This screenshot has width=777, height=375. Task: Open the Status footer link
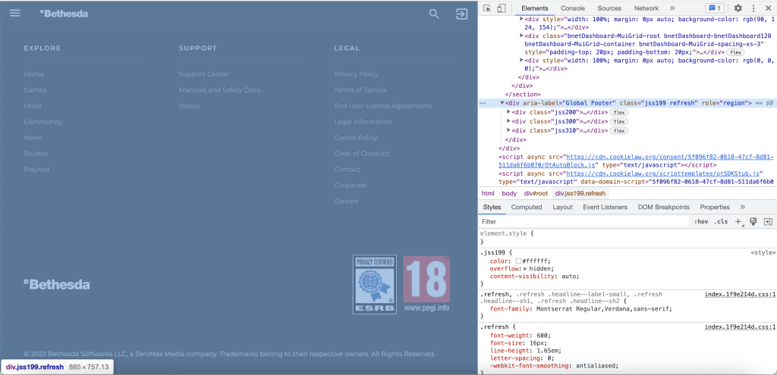(189, 106)
